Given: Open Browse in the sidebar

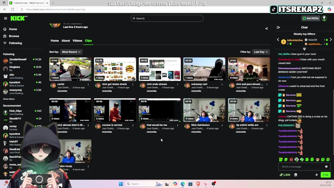Looking at the screenshot, I should pos(14,36).
